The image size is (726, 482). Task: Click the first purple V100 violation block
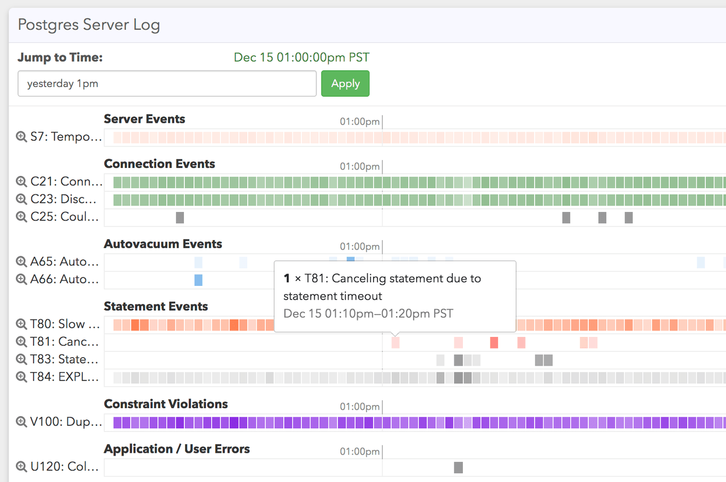(117, 423)
